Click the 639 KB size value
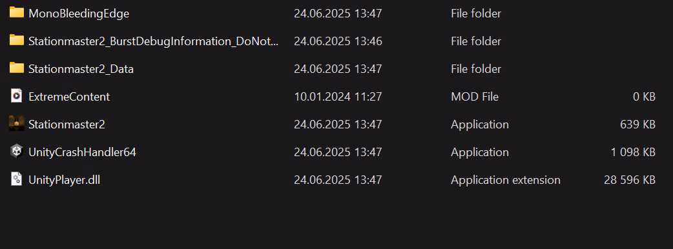Screen dimensions: 673x249 [638, 124]
